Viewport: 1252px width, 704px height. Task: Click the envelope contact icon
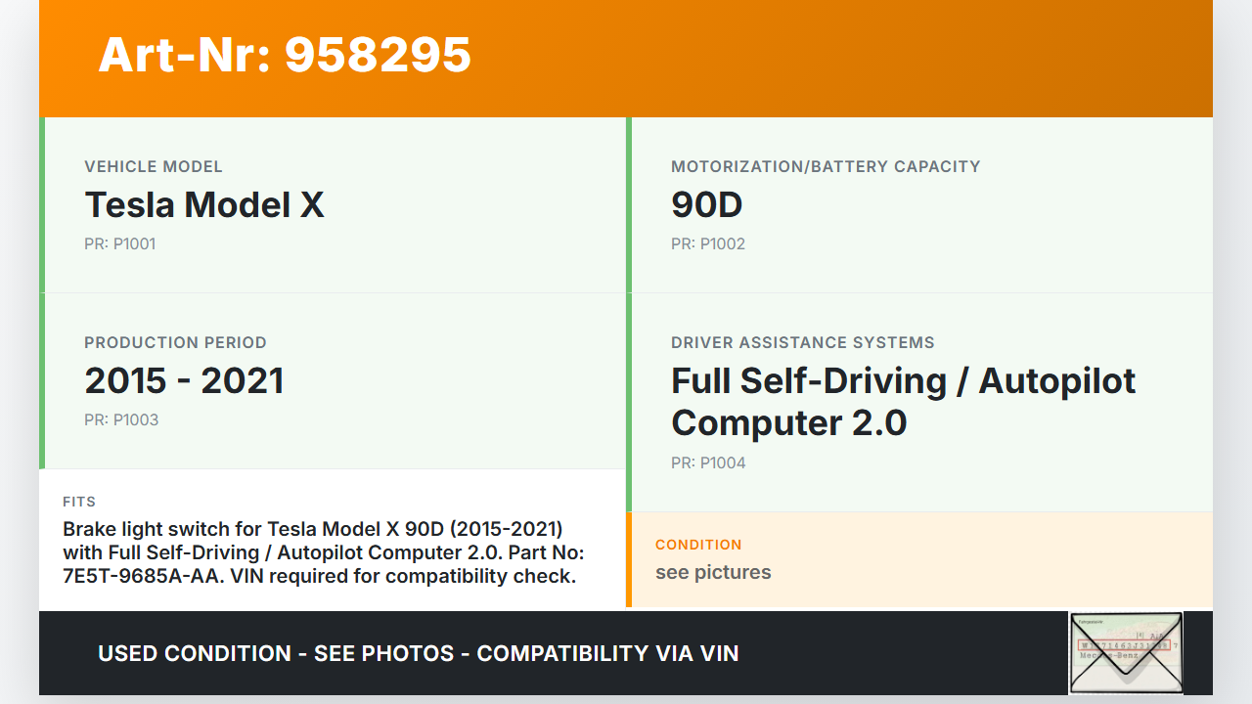coord(1125,652)
